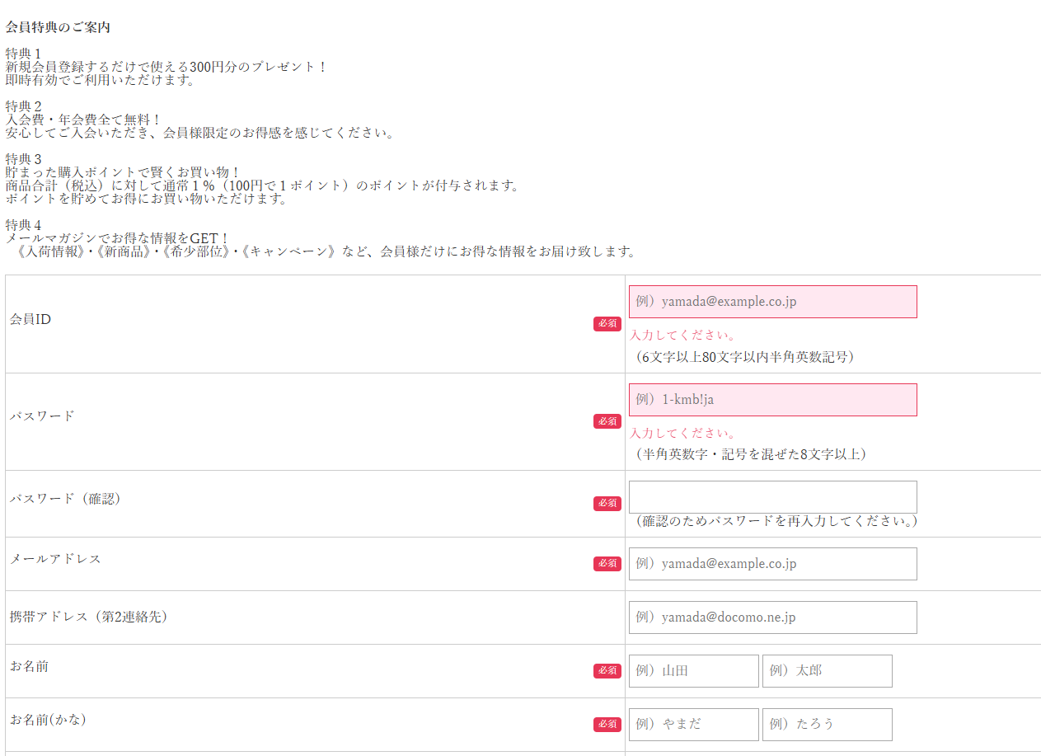Click the 必須 badge in お名前(かな) row
Viewport: 1041px width, 756px height.
[x=607, y=725]
